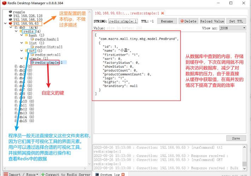This screenshot has width=251, height=176.
Task: Click the key name input field
Action: 123,21
